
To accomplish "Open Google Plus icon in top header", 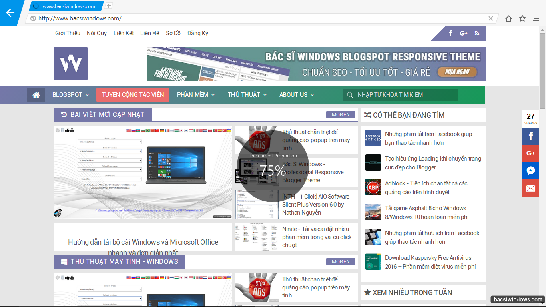I will pyautogui.click(x=464, y=33).
